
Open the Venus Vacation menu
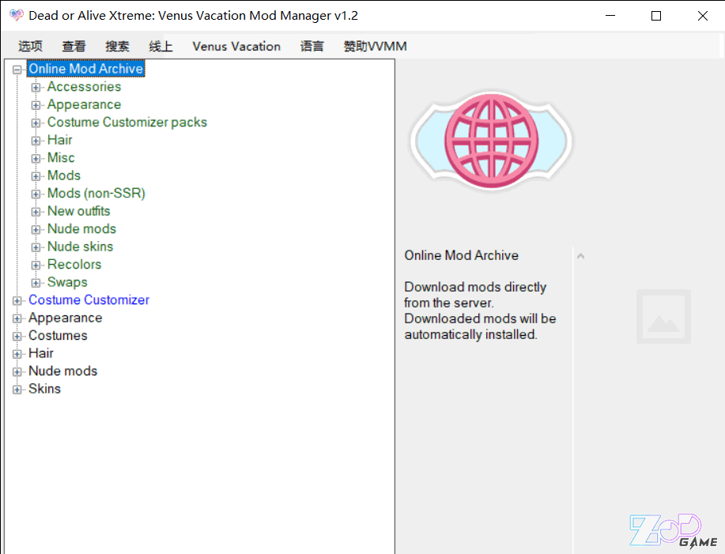coord(236,47)
